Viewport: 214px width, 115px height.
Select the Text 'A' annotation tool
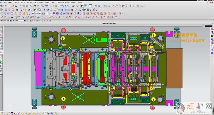[12, 17]
